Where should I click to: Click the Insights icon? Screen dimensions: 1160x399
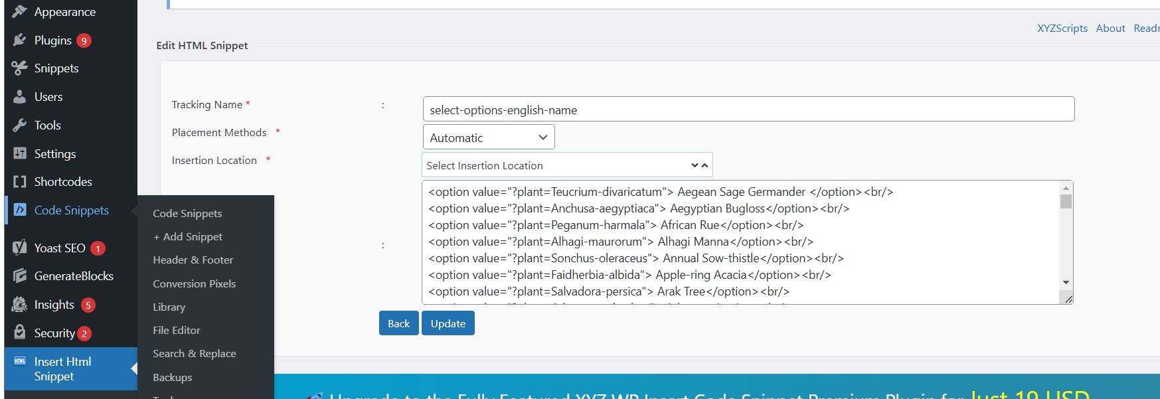click(x=20, y=305)
